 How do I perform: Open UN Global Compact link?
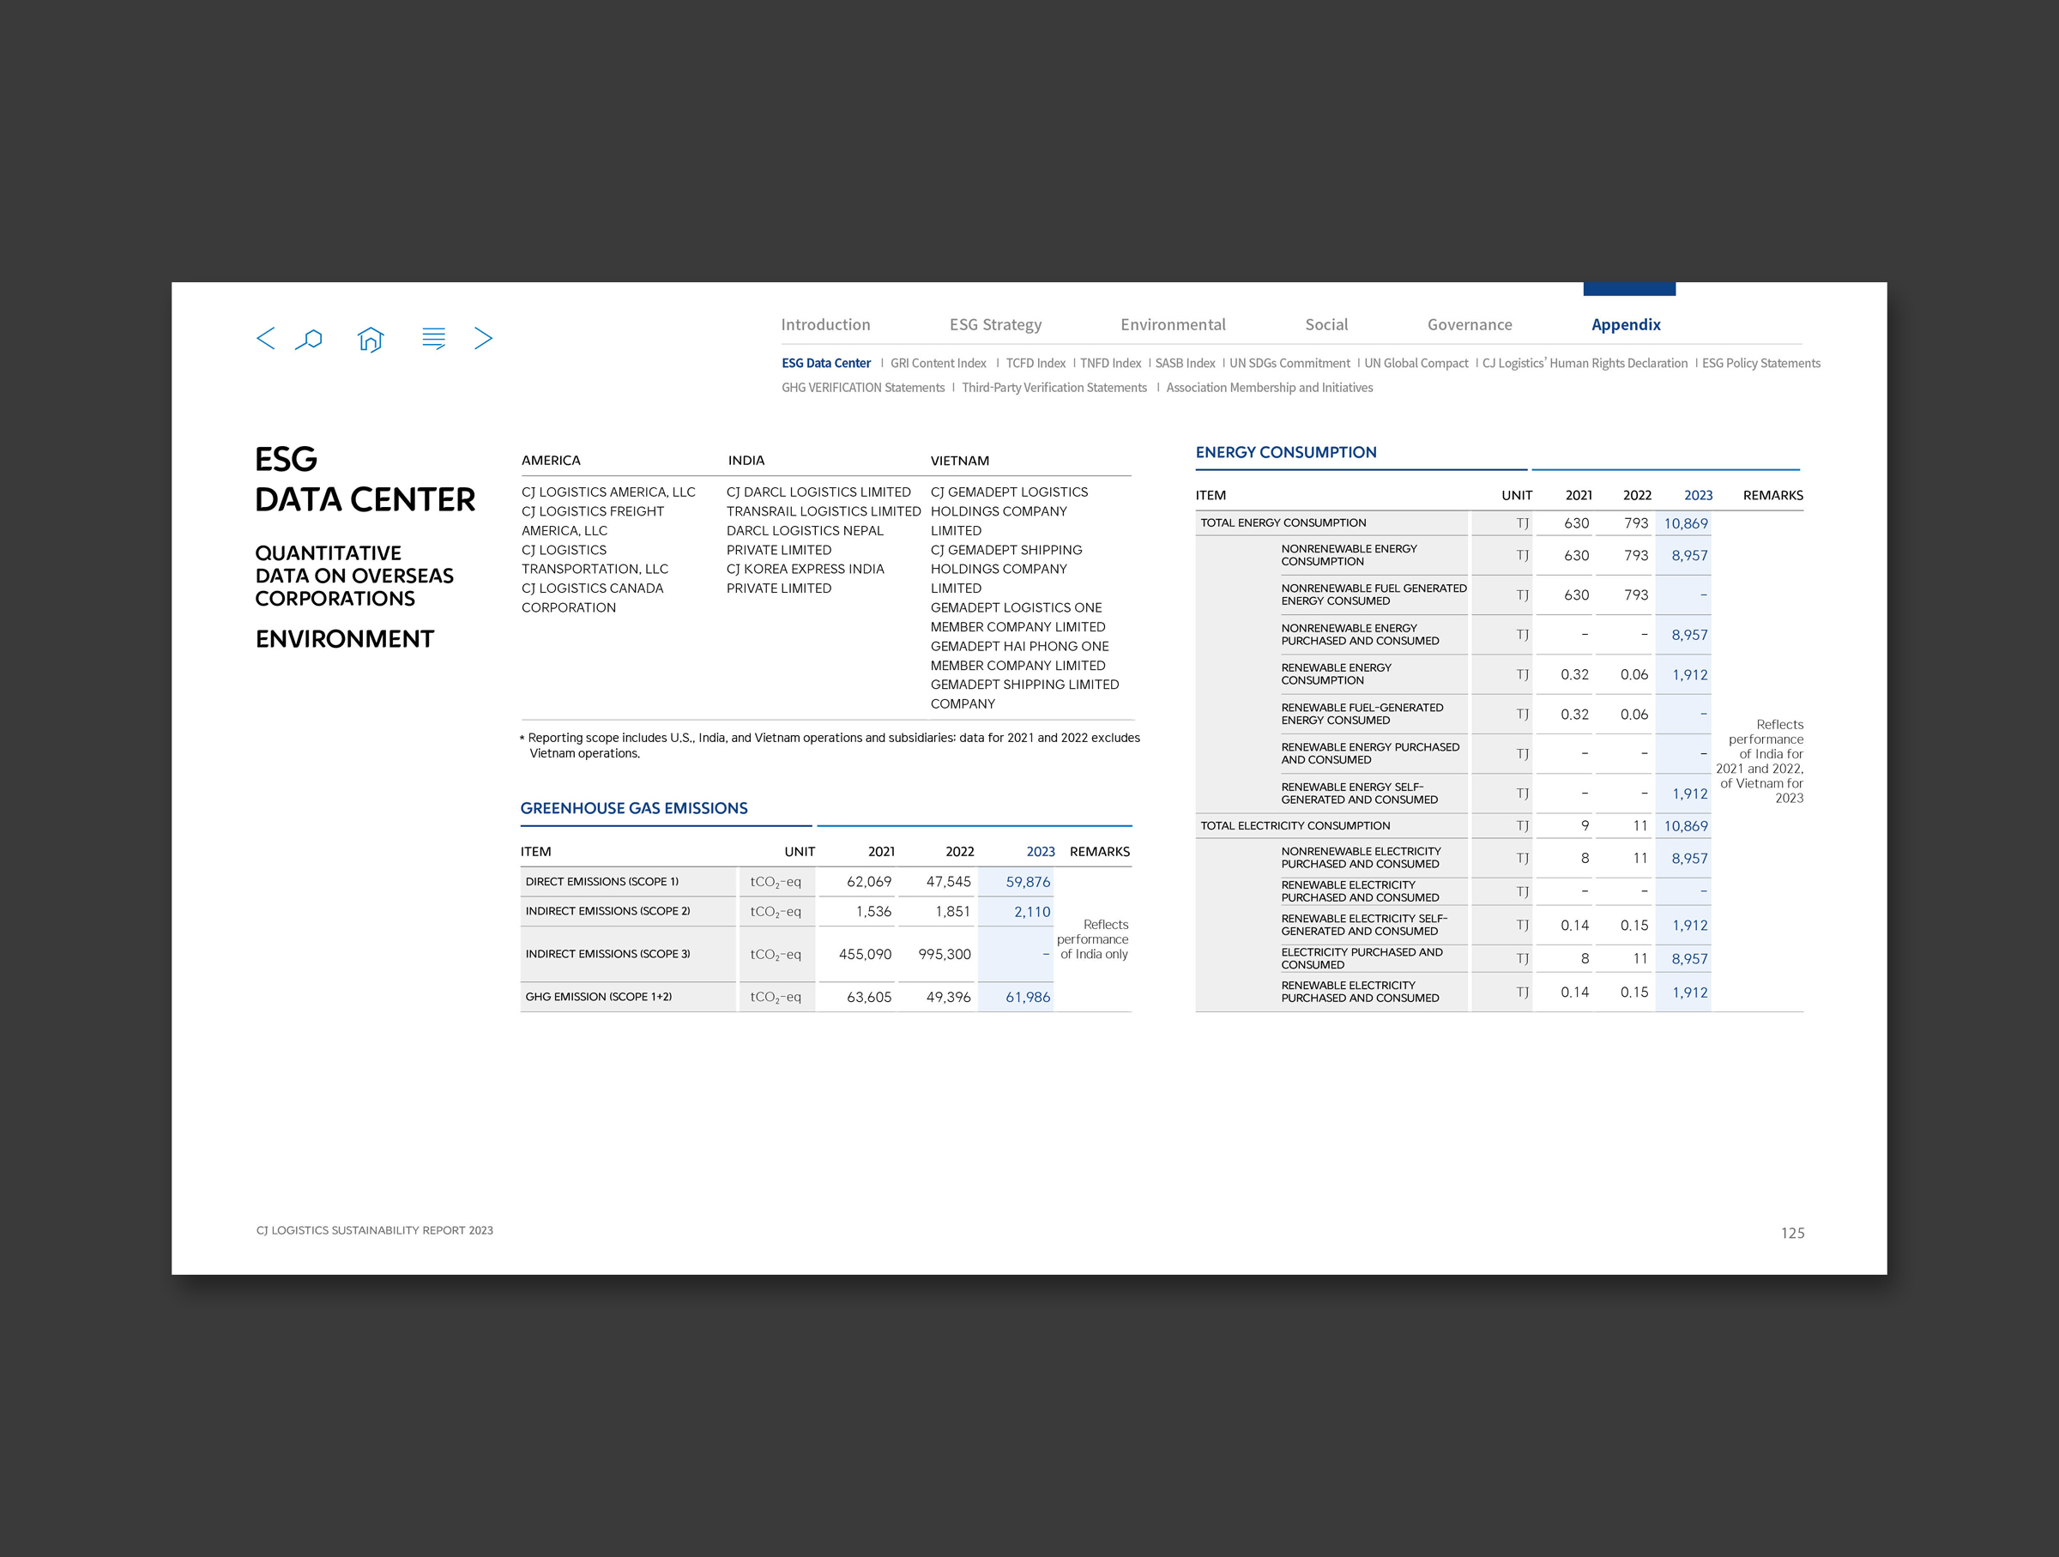1416,363
